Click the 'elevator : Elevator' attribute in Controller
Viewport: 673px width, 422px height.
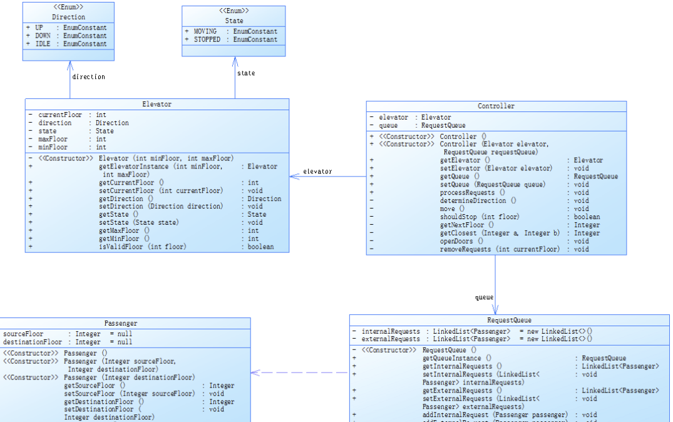[410, 117]
